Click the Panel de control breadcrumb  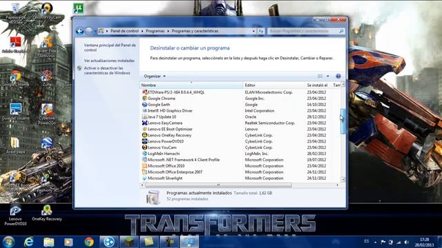click(124, 31)
